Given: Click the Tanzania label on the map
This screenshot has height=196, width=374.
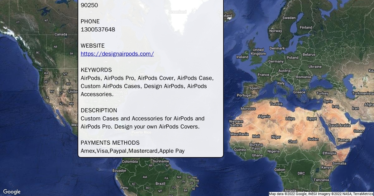Looking at the screenshot, I should pyautogui.click(x=321, y=180).
